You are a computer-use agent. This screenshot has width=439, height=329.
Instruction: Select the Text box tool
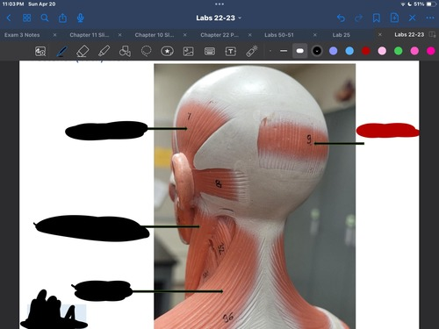[x=231, y=52]
